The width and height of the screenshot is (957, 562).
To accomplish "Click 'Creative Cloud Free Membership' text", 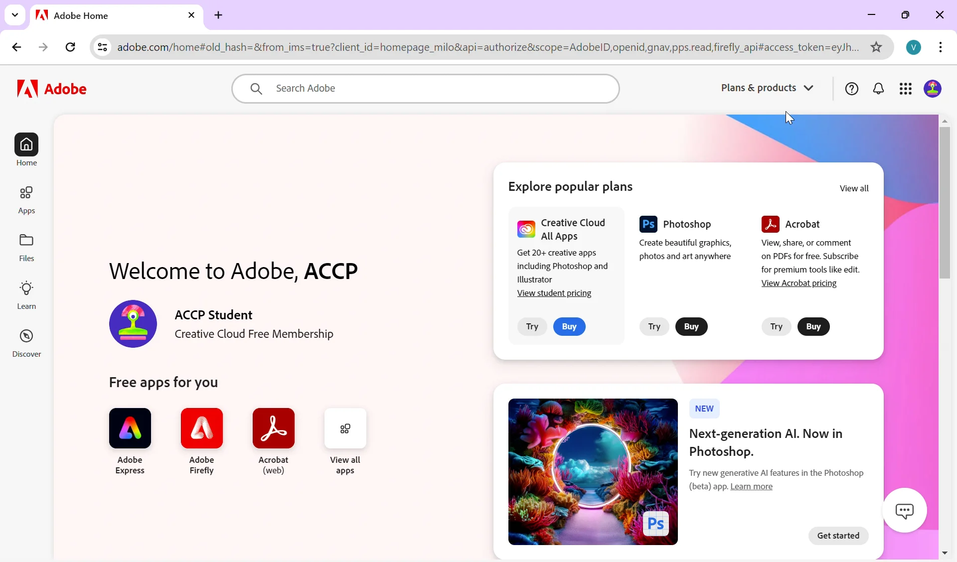I will (254, 334).
